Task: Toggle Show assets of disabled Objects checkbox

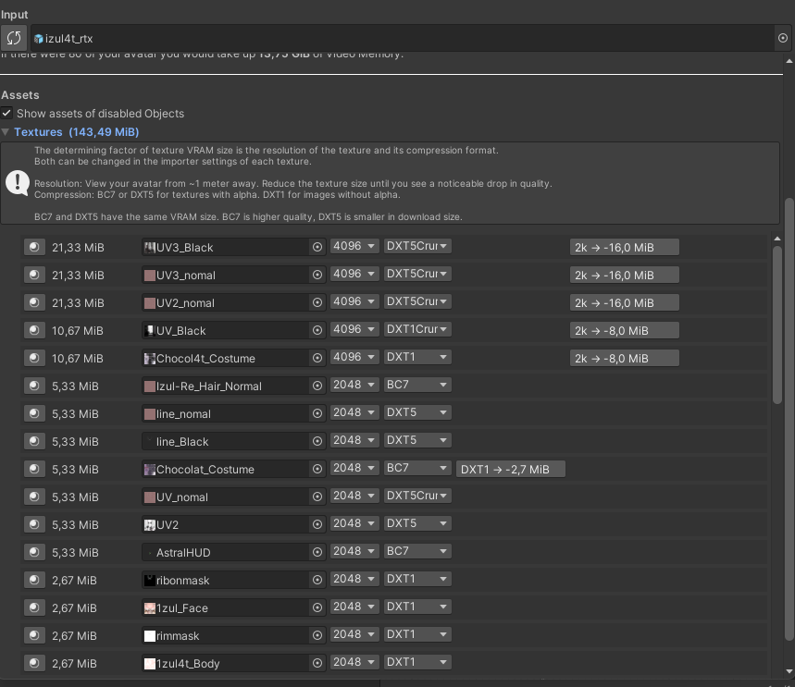Action: click(x=6, y=113)
